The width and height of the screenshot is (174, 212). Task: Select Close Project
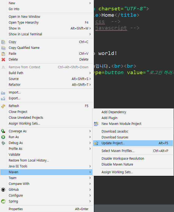(18, 112)
